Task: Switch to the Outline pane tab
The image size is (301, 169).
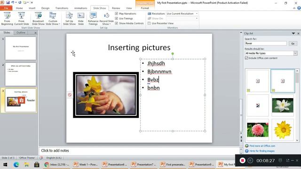Action: point(21,32)
